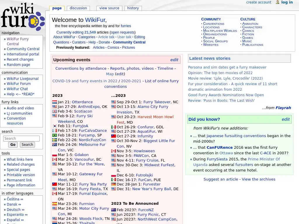
Task: Click the Canadian flag beside VancouFur
Action: click(55, 160)
